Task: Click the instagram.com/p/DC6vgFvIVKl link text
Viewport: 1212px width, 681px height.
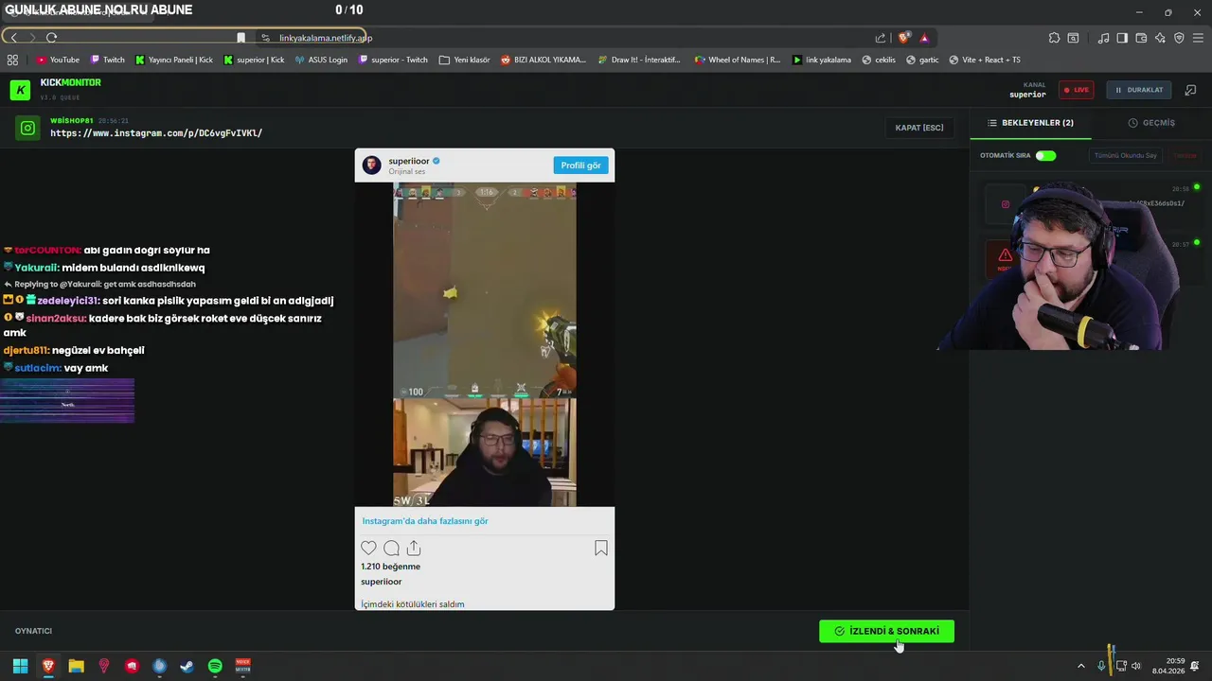Action: tap(156, 133)
